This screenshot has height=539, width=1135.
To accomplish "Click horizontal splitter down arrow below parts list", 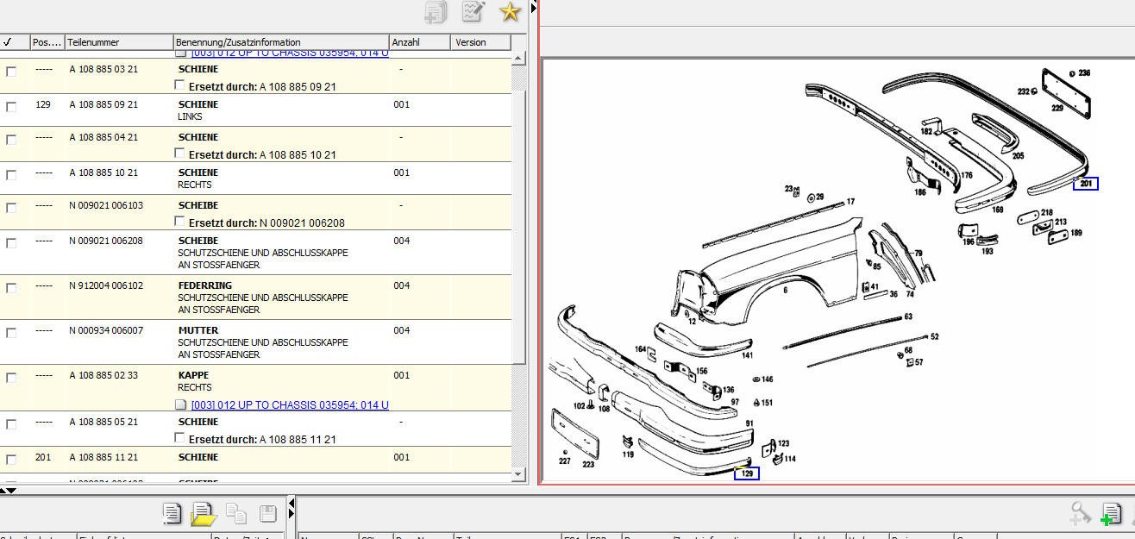I will point(13,490).
